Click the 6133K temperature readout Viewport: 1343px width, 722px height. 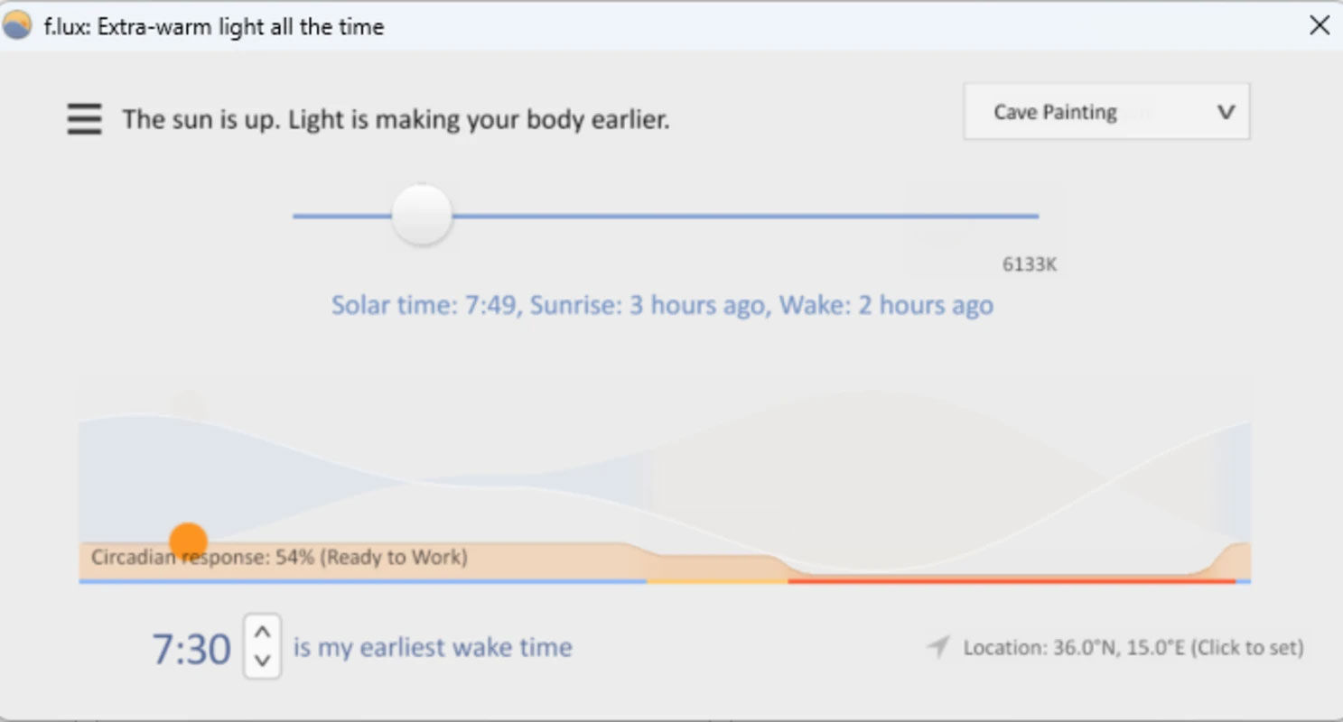pyautogui.click(x=1030, y=264)
